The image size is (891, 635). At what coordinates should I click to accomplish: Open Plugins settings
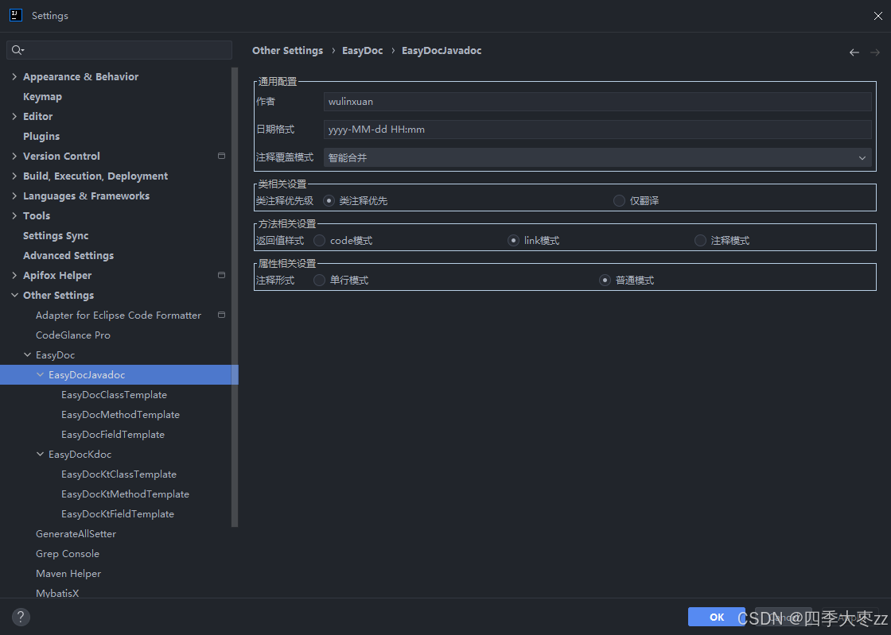tap(41, 136)
